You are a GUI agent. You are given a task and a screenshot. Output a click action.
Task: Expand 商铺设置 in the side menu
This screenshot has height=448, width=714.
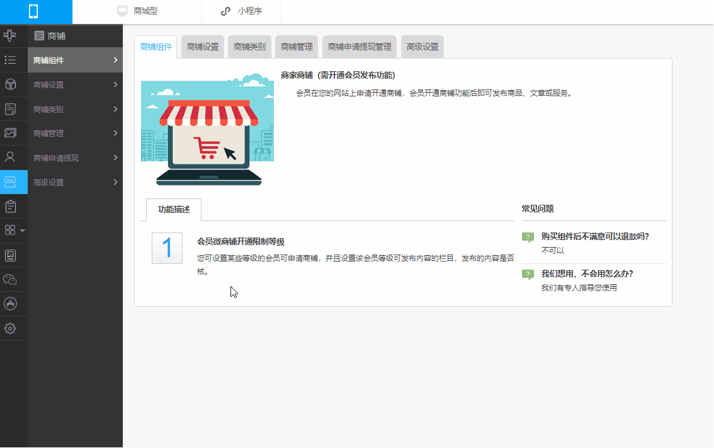[75, 84]
